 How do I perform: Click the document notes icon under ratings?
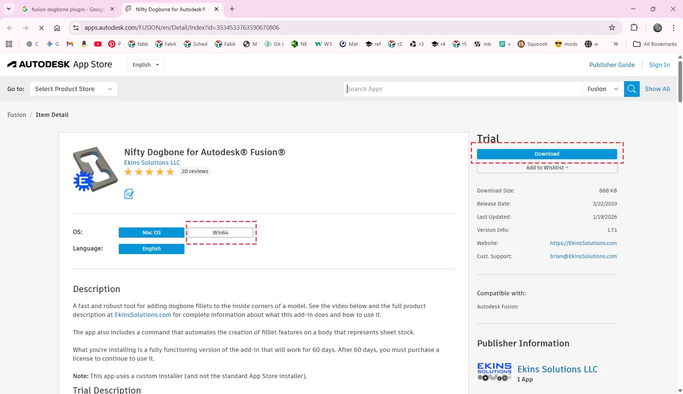pyautogui.click(x=129, y=194)
